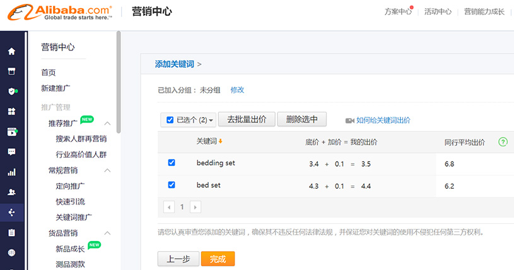Open 测品测款 menu item
514x270 pixels.
click(x=70, y=264)
